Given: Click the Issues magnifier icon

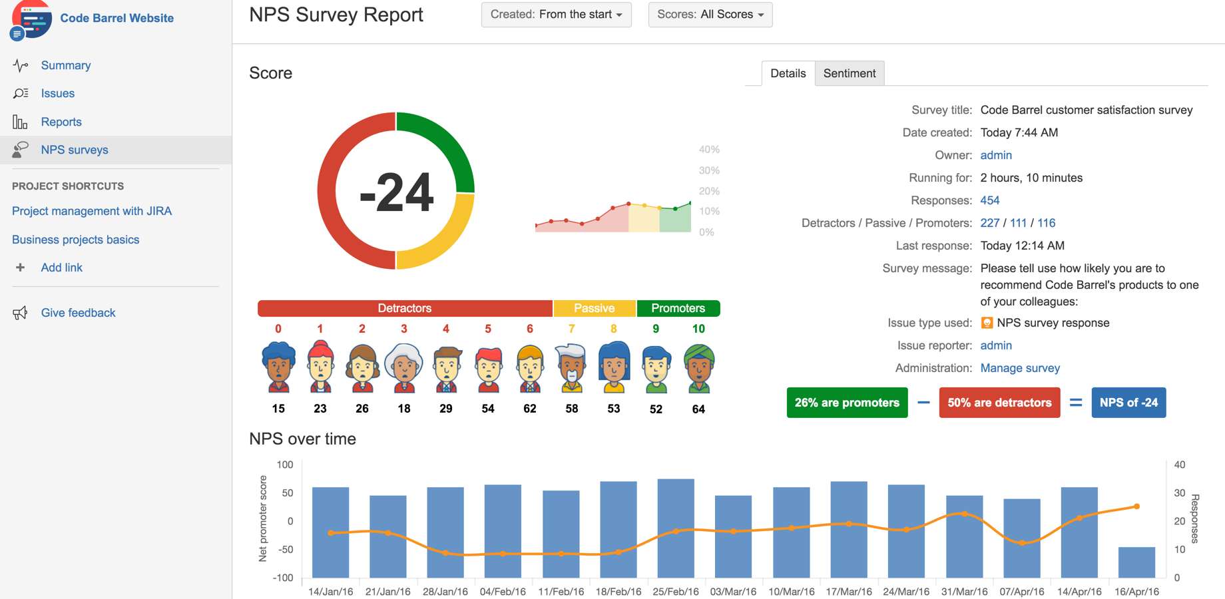Looking at the screenshot, I should (21, 93).
